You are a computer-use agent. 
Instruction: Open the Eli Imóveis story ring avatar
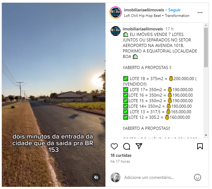coord(116,13)
